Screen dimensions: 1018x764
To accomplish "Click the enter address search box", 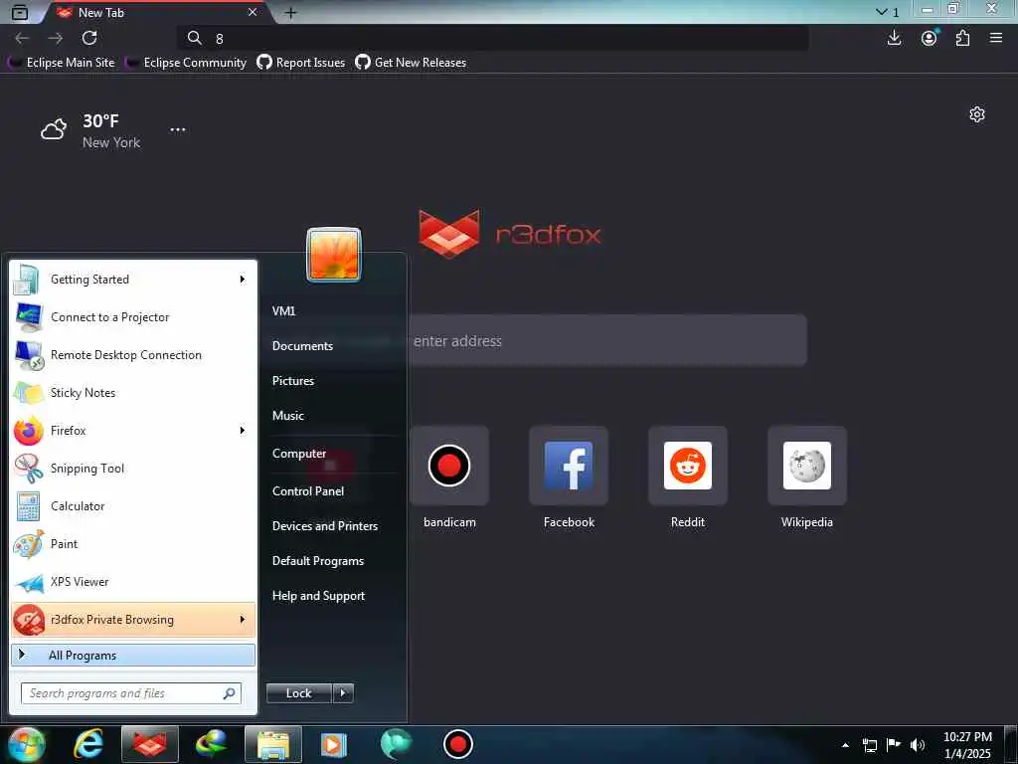I will click(x=607, y=341).
